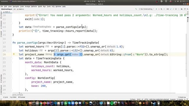Open the Tools menu
This screenshot has height=106, width=189.
point(49,6)
